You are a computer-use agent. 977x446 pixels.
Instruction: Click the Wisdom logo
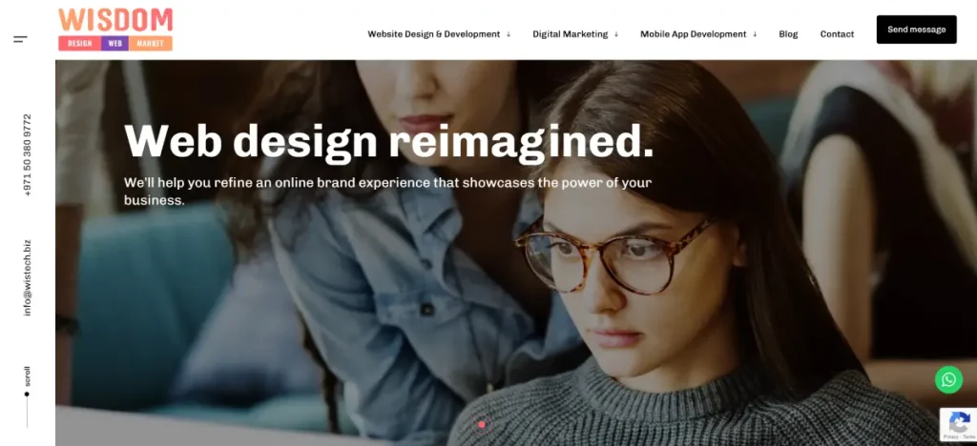tap(115, 30)
